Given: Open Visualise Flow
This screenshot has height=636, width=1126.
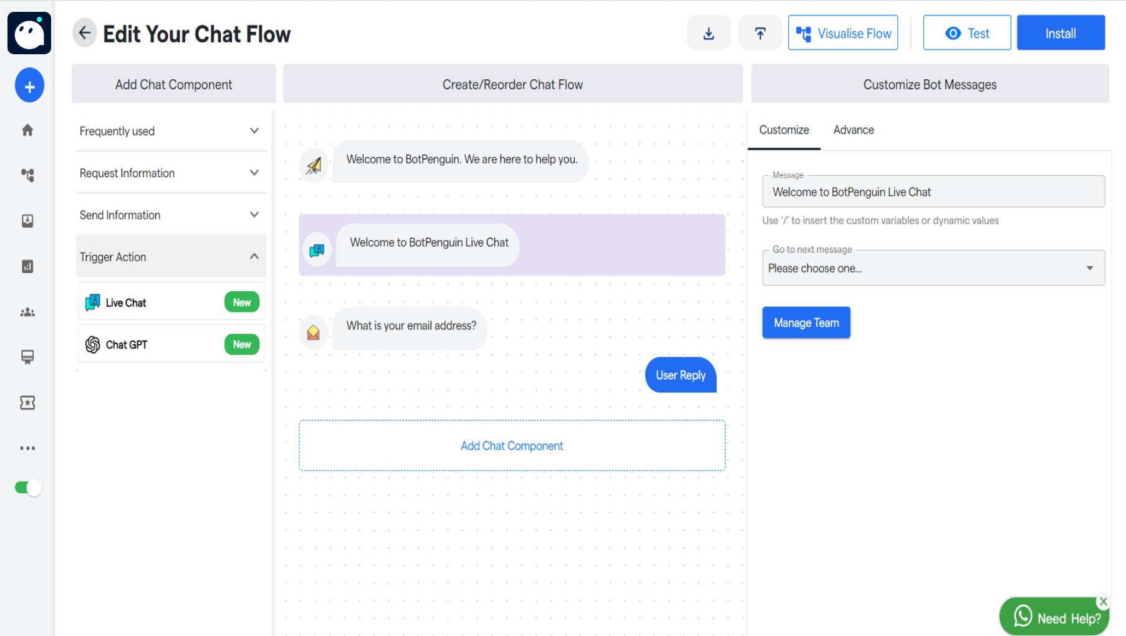Looking at the screenshot, I should 843,33.
